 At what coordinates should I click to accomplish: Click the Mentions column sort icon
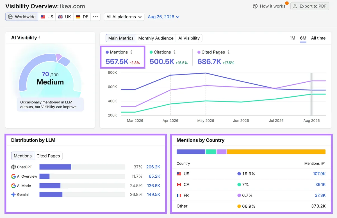(323, 163)
